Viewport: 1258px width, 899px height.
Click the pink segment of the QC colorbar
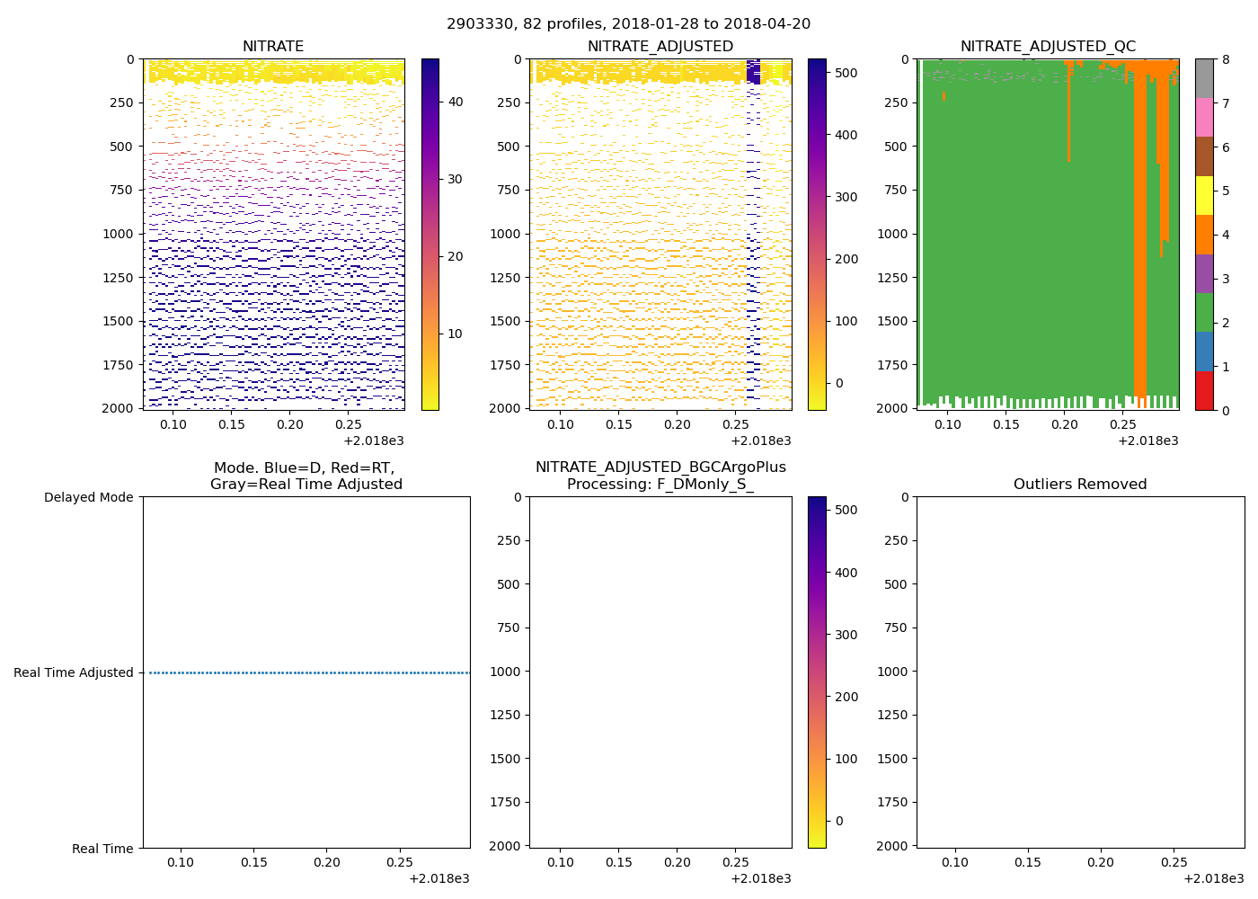pyautogui.click(x=1204, y=117)
